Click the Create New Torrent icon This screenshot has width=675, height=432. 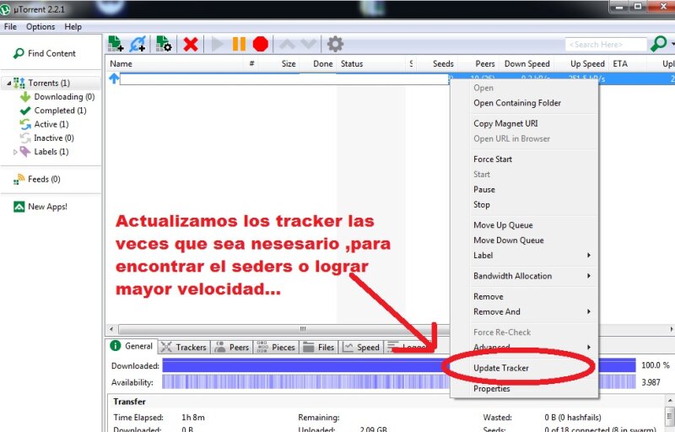coord(164,44)
